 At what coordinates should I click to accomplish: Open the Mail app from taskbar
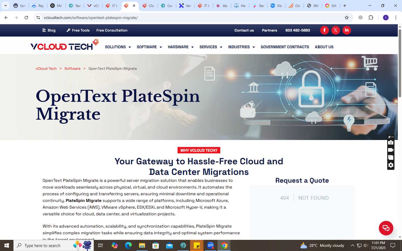tap(169, 245)
